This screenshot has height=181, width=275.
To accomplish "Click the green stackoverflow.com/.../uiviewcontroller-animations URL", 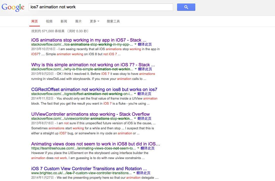I will point(82,119).
